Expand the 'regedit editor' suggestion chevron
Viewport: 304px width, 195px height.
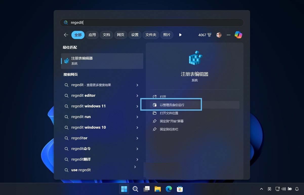pos(137,96)
